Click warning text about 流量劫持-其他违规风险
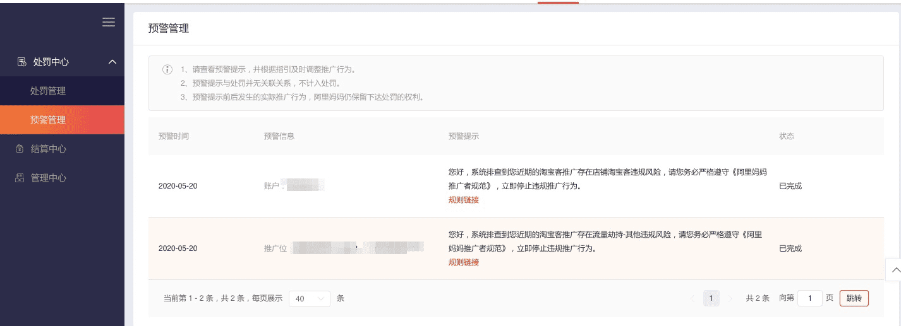 [605, 242]
